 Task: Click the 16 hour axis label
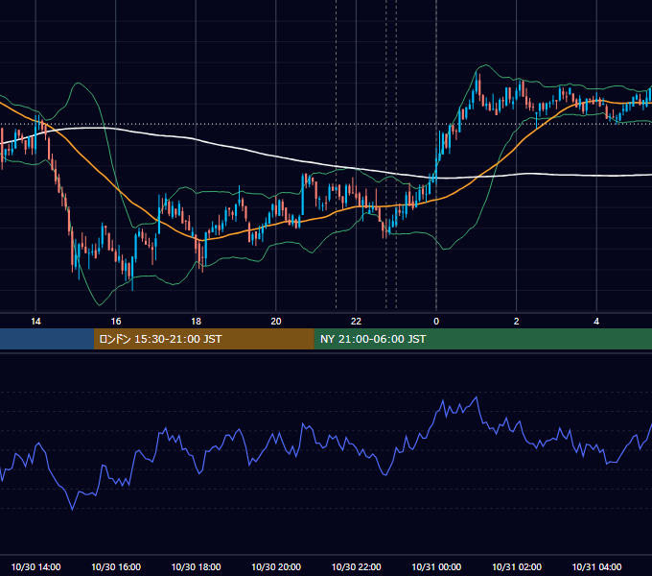point(116,322)
